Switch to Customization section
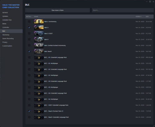 [x=11, y=46]
